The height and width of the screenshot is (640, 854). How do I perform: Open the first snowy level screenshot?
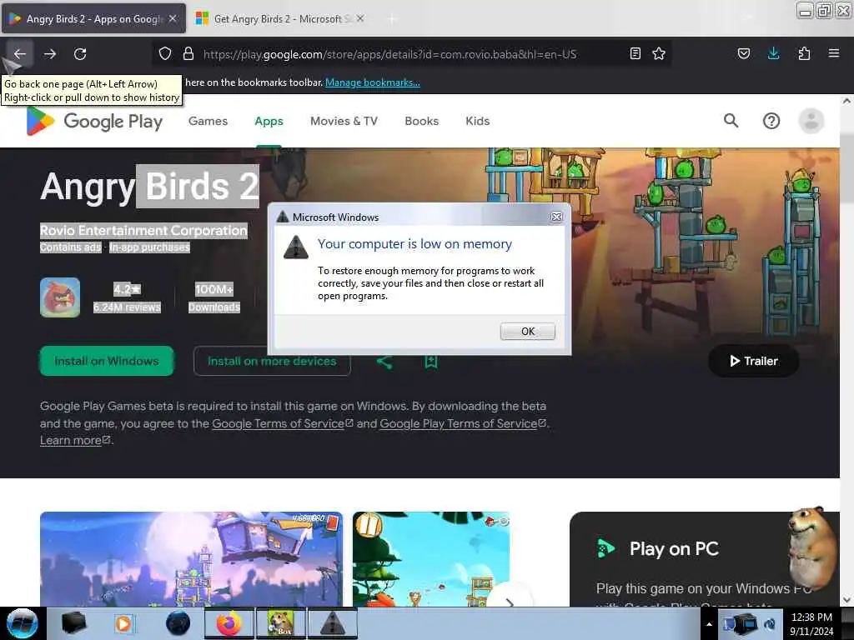pyautogui.click(x=191, y=559)
